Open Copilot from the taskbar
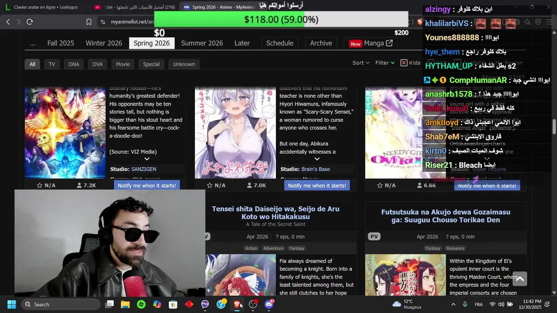 157,304
